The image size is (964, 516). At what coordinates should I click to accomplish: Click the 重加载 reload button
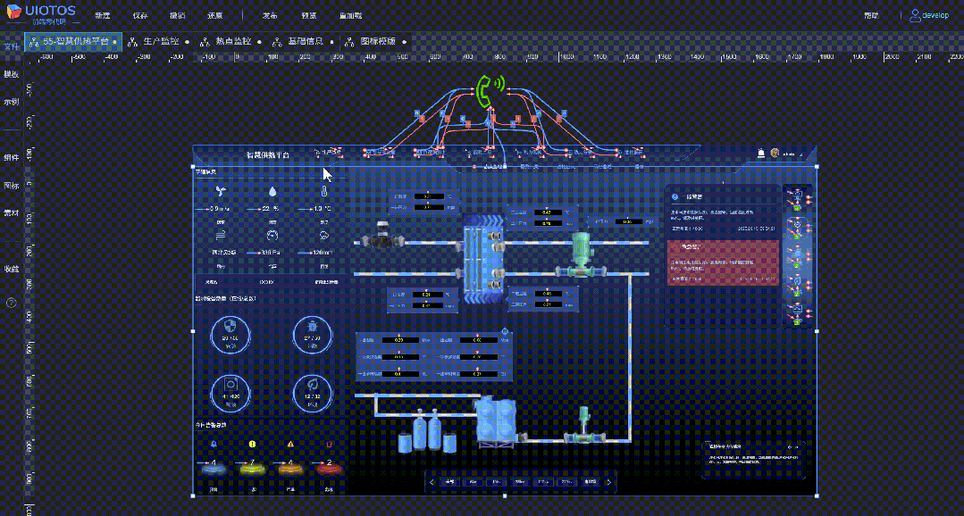(351, 16)
